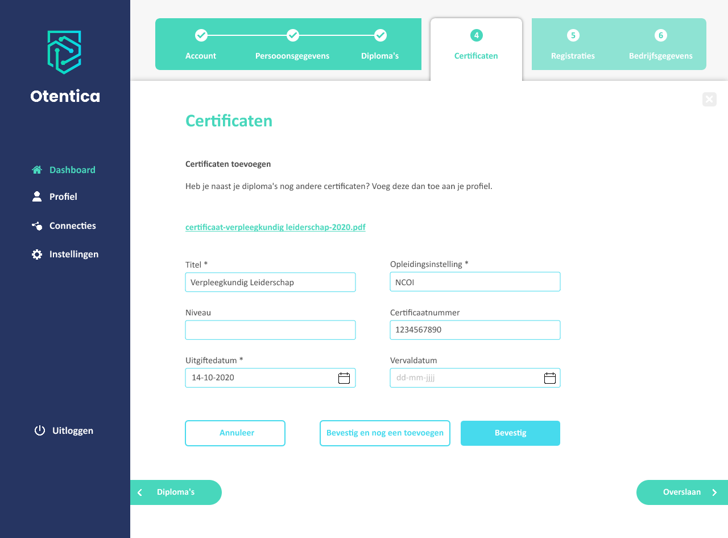This screenshot has height=538, width=728.
Task: Open the Uitgiftedatum calendar picker icon
Action: [344, 378]
